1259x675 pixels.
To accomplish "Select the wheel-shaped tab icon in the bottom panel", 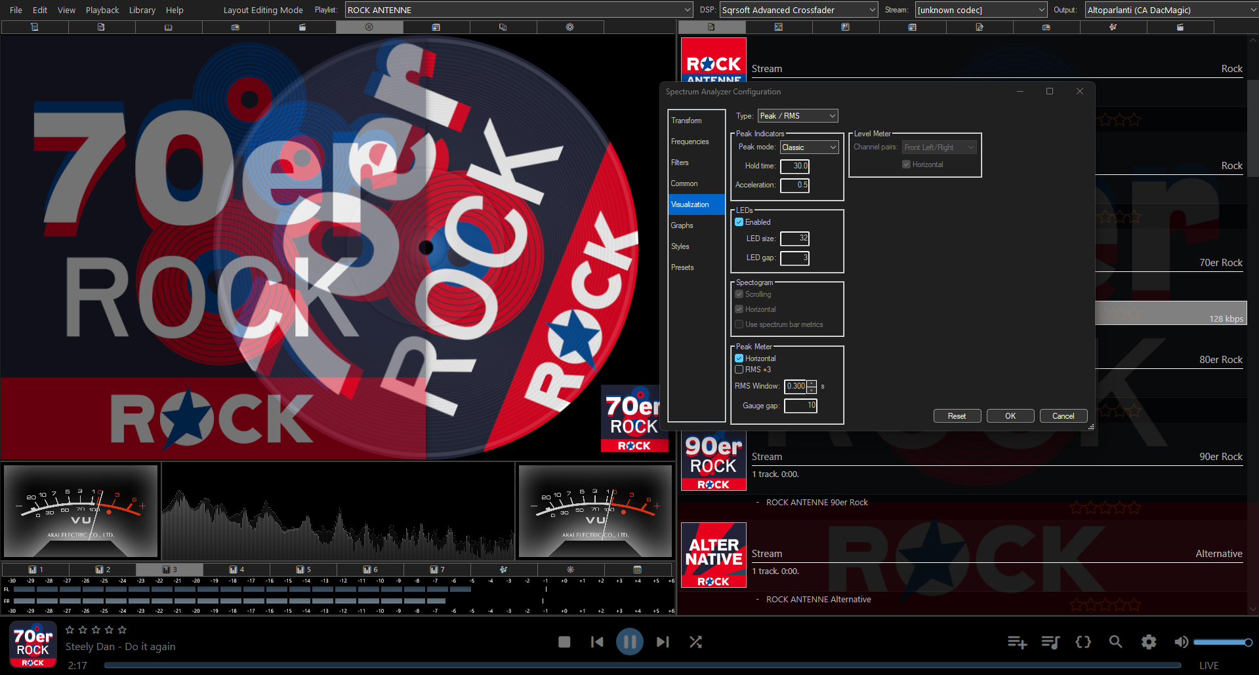I will pos(571,569).
